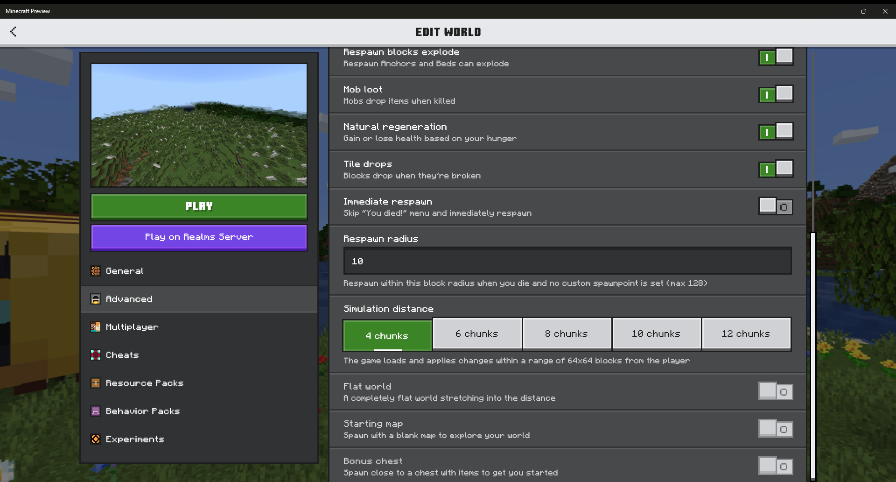
Task: Choose 8 chunks simulation distance
Action: point(567,333)
